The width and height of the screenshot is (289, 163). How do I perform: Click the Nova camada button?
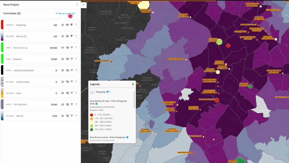coord(65,13)
